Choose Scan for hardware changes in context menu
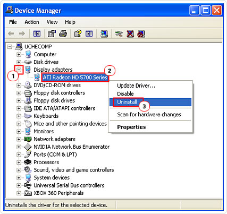The height and width of the screenshot is (214, 227). pos(150,115)
